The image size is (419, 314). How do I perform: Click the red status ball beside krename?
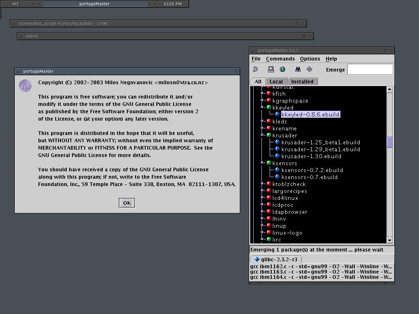(x=269, y=128)
